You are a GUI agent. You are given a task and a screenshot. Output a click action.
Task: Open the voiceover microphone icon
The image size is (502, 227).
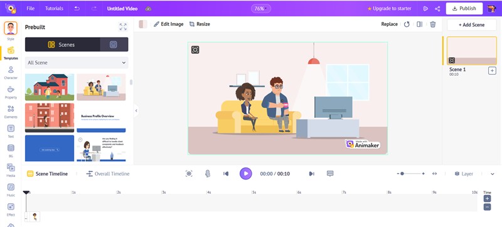[208, 174]
